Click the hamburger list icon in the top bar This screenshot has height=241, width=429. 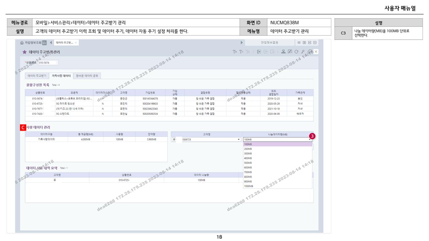point(299,43)
